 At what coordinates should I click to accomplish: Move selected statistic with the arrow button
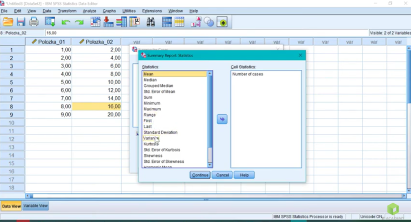222,119
